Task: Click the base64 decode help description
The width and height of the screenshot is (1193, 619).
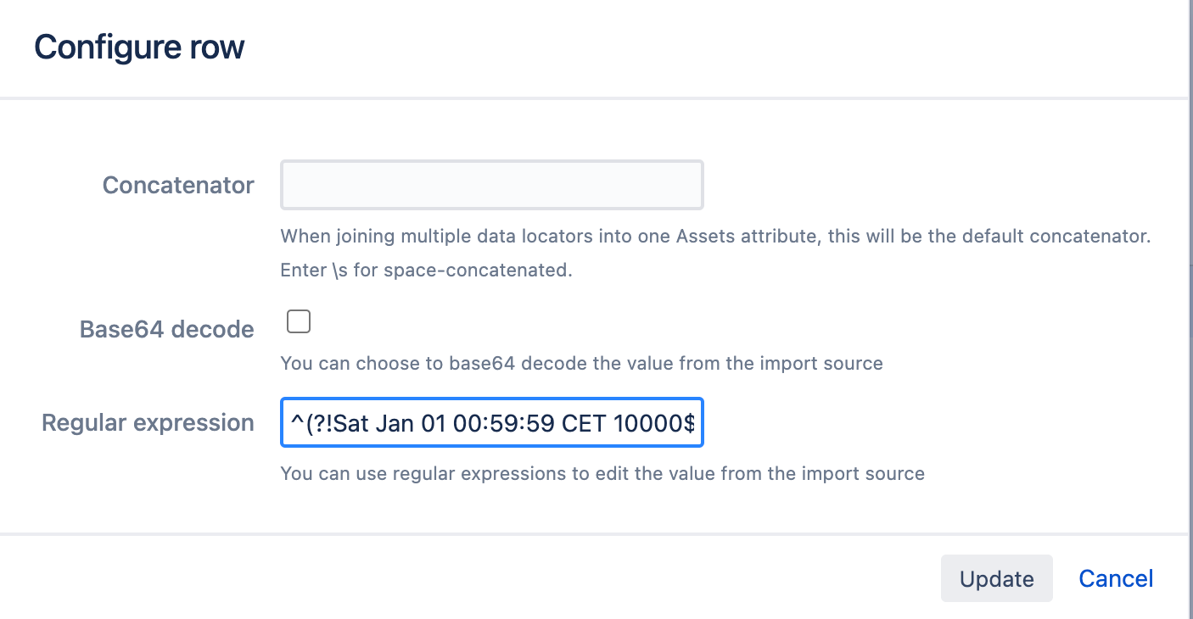Action: pos(581,363)
